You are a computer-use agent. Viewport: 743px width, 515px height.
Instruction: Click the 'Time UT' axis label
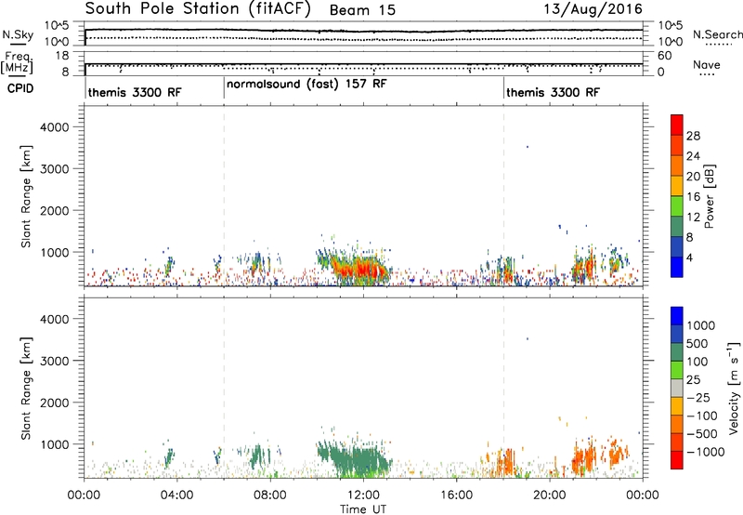[363, 509]
